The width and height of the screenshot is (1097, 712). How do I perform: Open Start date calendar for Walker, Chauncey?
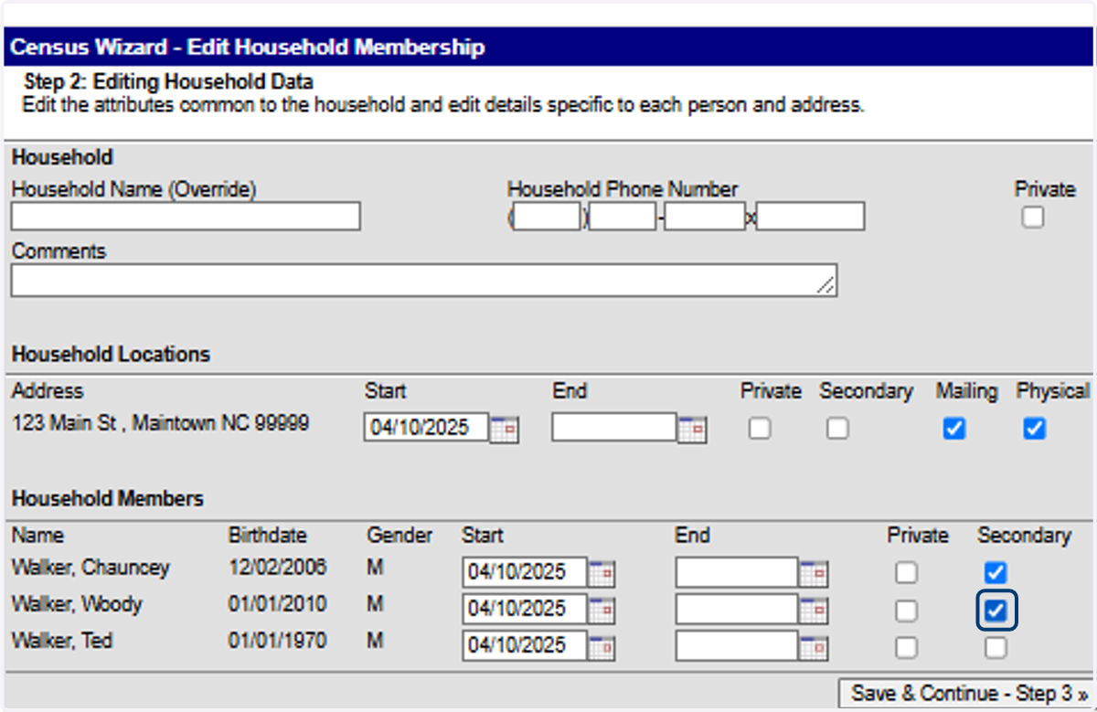click(602, 574)
